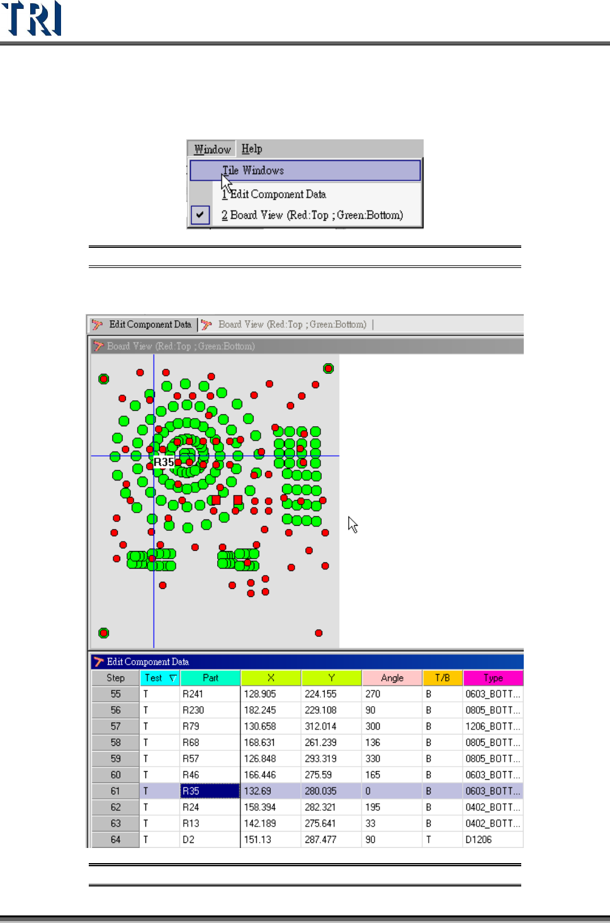Click the Part column header
The image size is (610, 923).
pos(210,678)
